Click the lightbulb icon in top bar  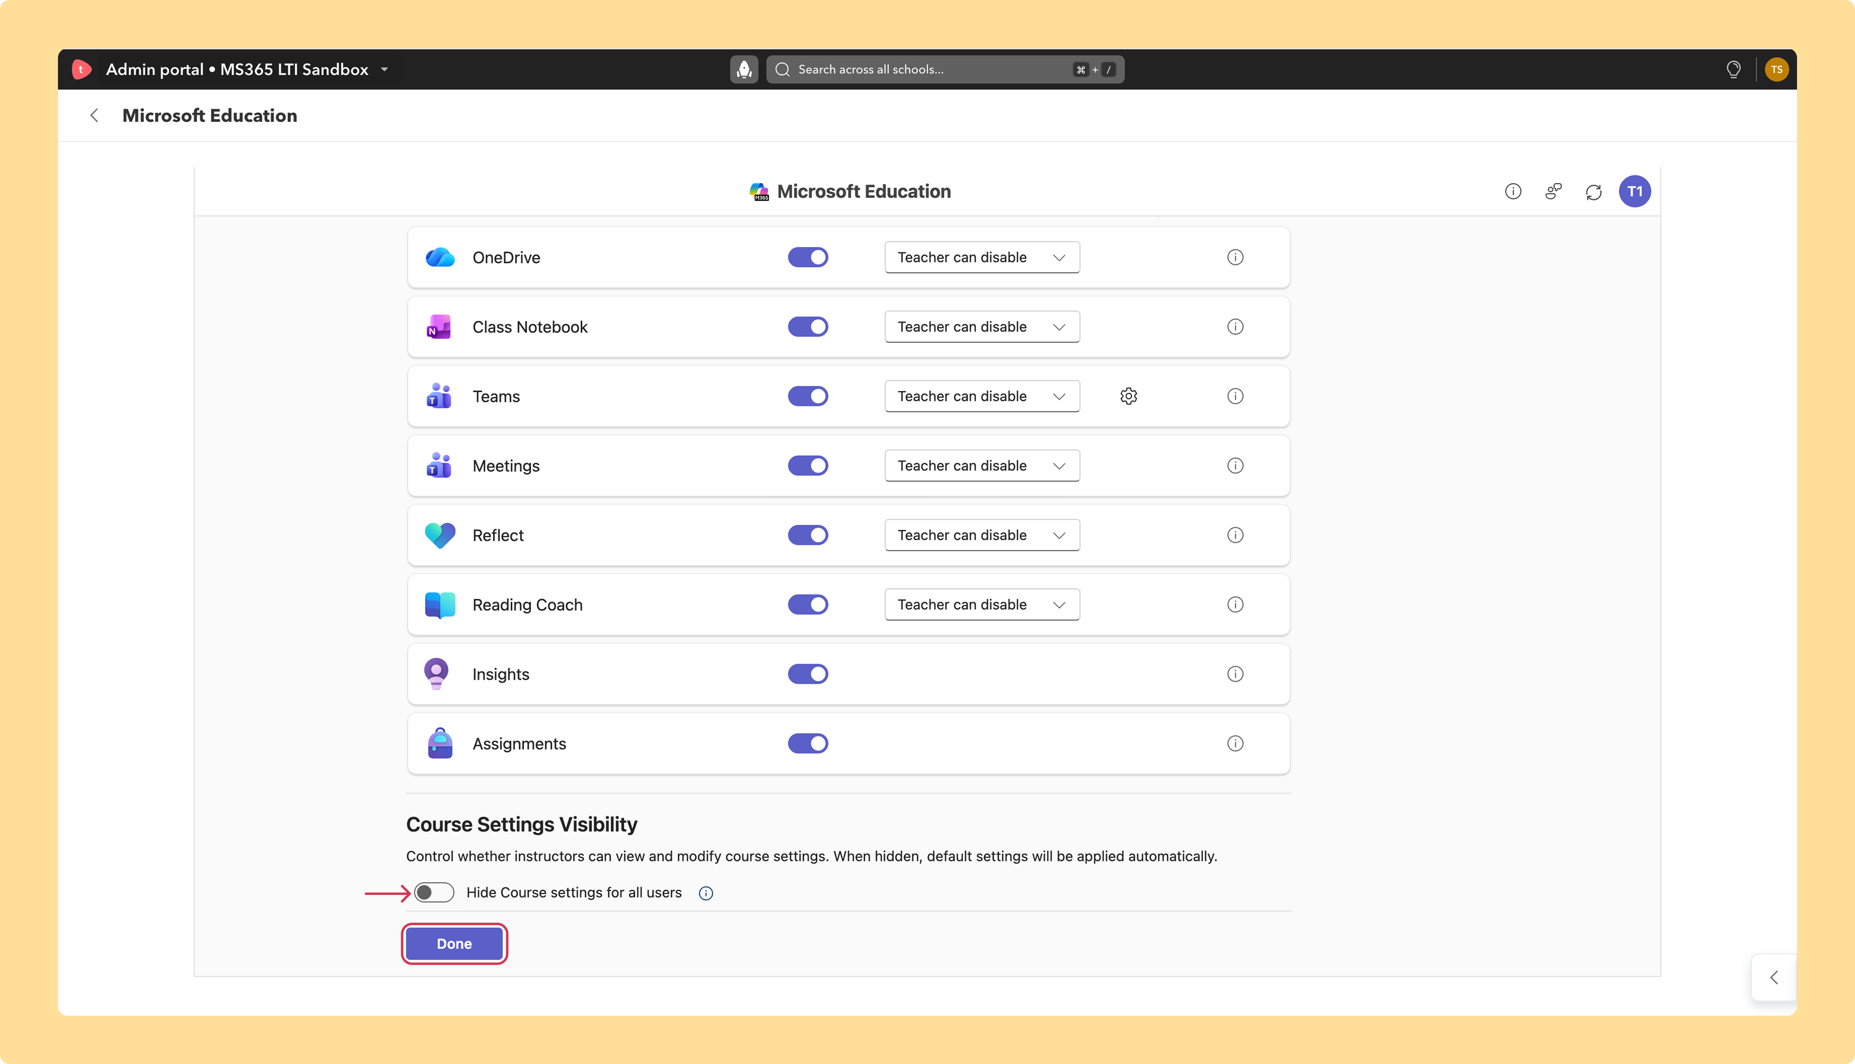pos(1733,69)
